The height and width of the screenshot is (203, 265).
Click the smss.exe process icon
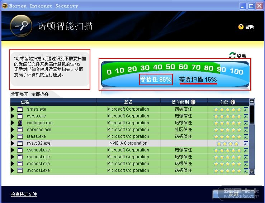tap(20, 109)
